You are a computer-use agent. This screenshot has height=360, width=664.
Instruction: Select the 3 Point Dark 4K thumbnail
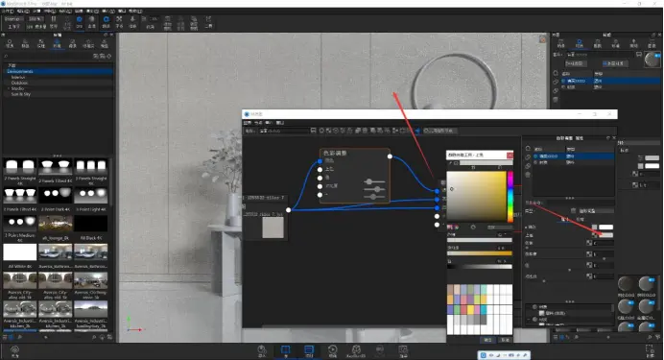tap(56, 196)
